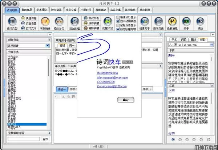218x150 pixels.
Task: Click the E-mail carait@126.com link
Action: (x=112, y=86)
